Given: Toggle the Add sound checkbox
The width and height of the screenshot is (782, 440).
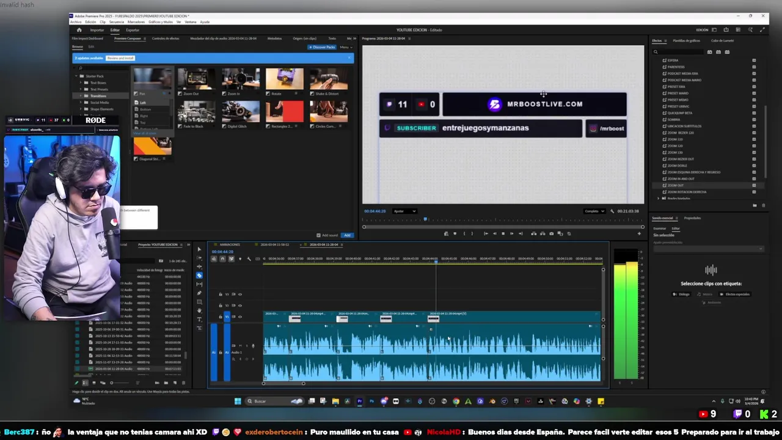Looking at the screenshot, I should point(318,235).
